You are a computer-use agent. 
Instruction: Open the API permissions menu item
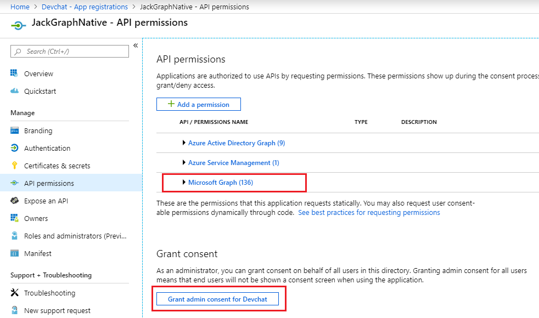[49, 183]
